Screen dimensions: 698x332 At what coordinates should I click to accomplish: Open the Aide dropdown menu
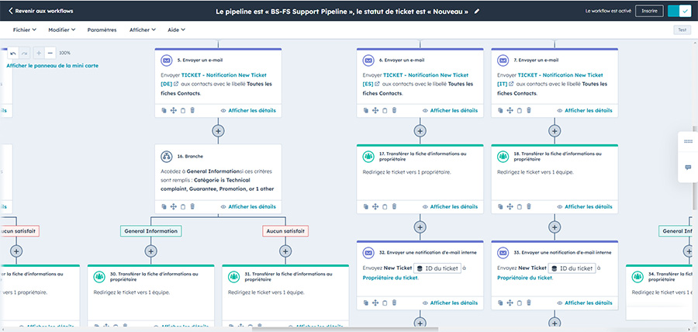(176, 29)
